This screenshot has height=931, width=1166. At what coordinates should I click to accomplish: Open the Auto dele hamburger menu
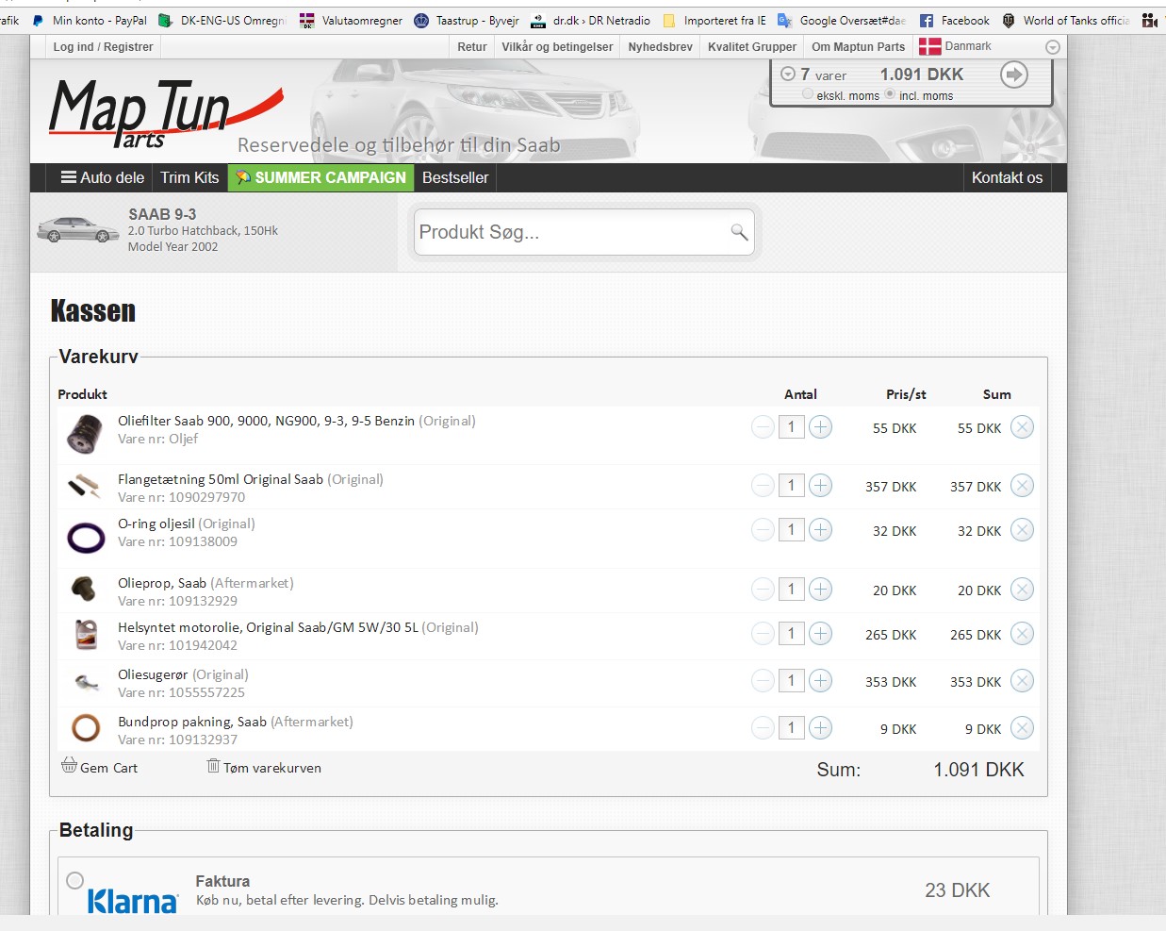103,177
